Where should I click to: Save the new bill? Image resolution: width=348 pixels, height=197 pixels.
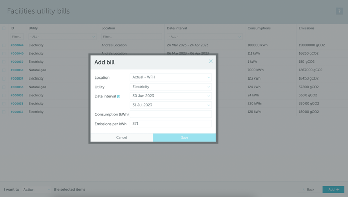coord(185,137)
